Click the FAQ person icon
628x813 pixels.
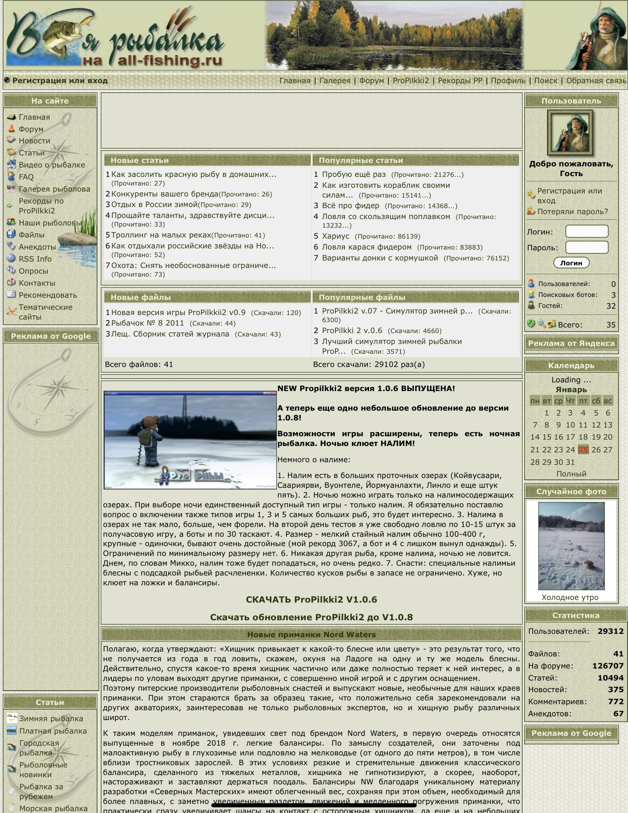pos(11,177)
